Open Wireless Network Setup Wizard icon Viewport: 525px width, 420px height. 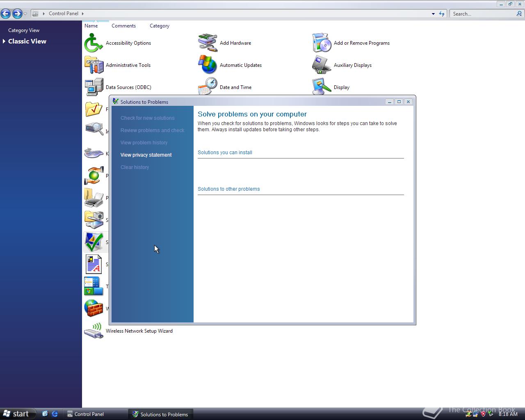(94, 331)
